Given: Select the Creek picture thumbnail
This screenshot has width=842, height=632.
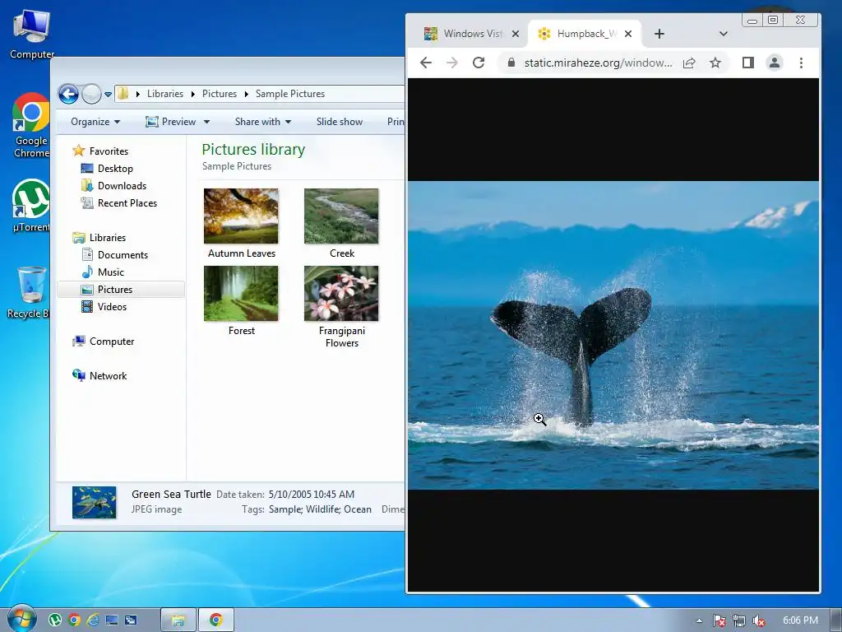Looking at the screenshot, I should (341, 216).
